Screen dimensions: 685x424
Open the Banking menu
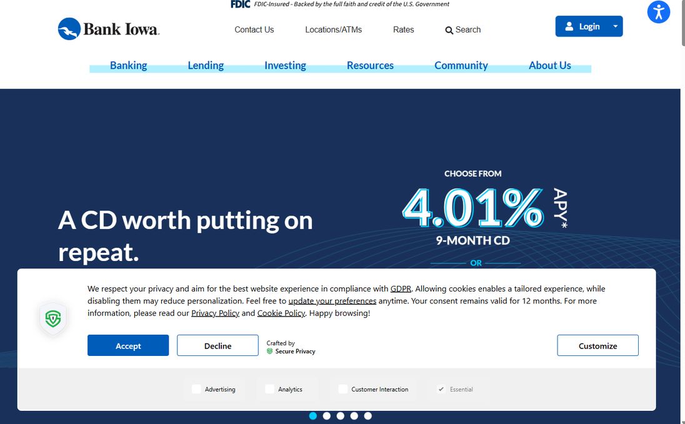pos(129,66)
